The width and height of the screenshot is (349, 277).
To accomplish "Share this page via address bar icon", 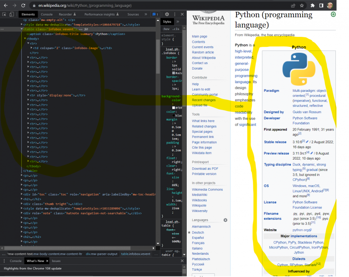I will tap(293, 5).
